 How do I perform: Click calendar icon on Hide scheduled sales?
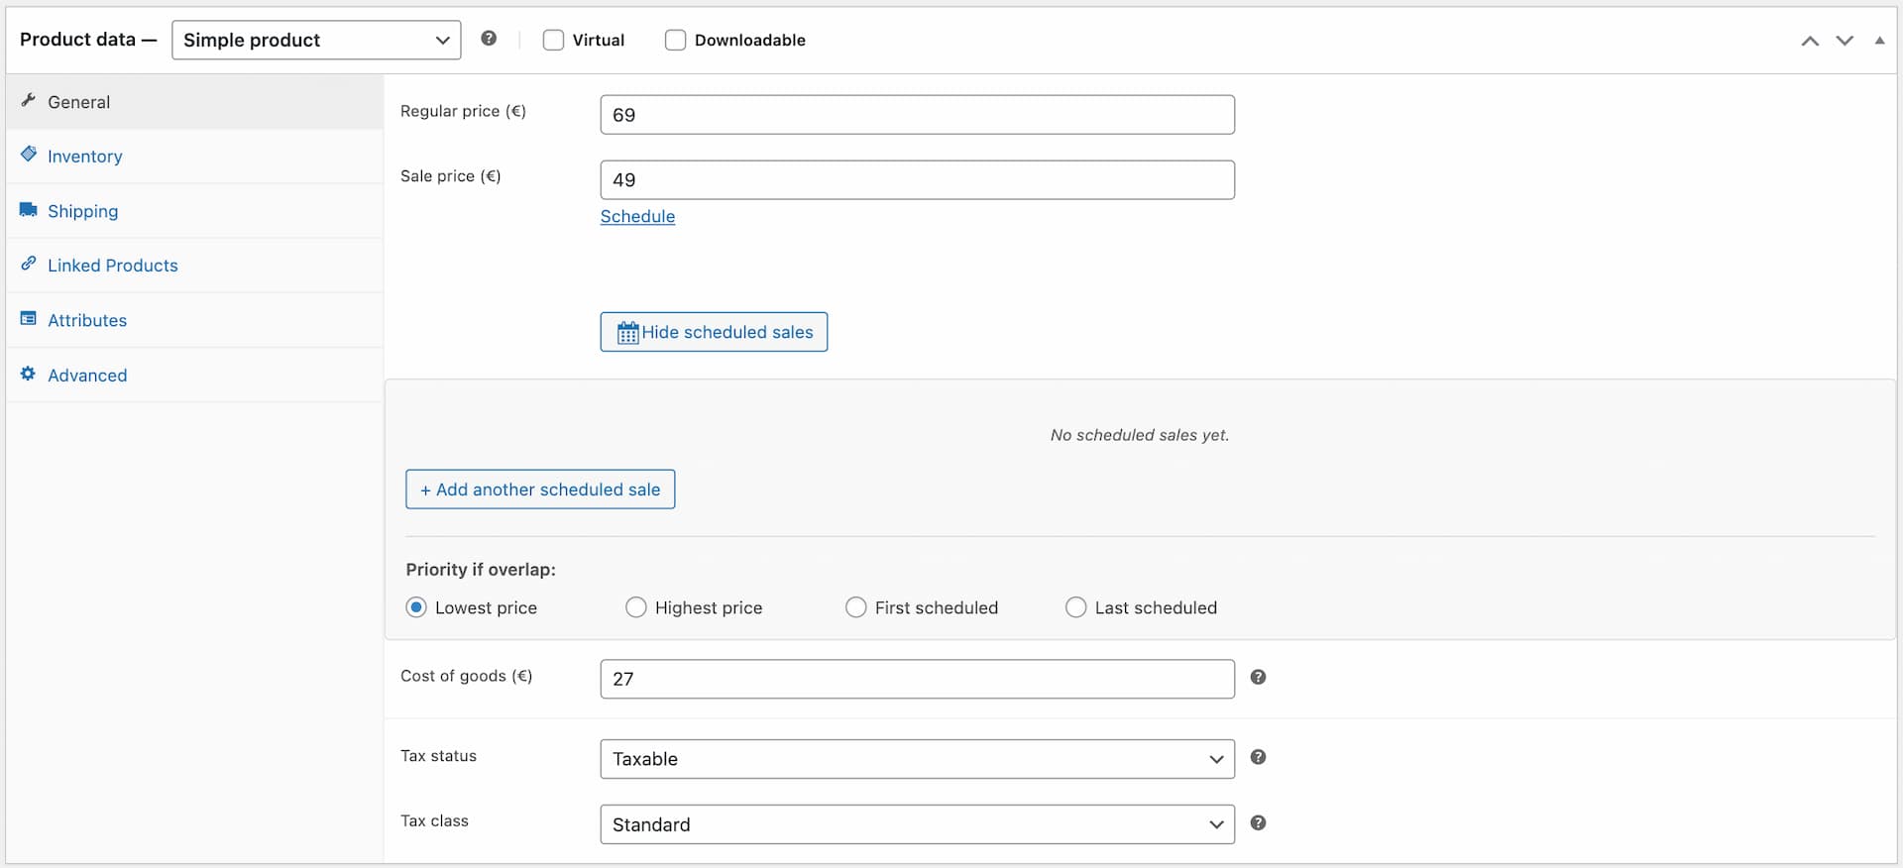coord(628,332)
